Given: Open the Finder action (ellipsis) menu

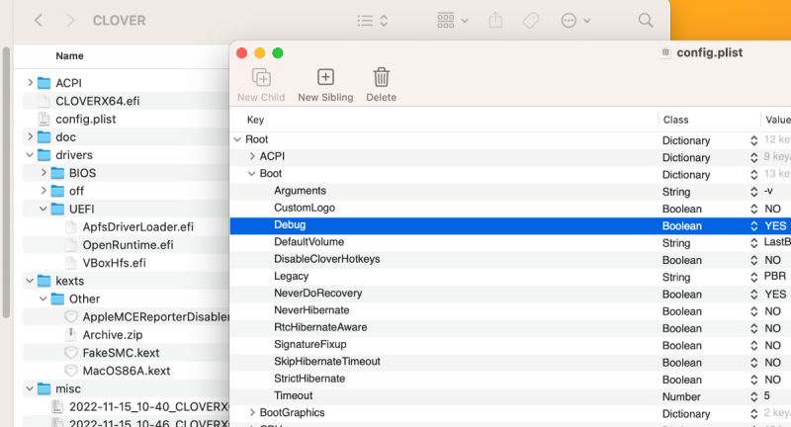Looking at the screenshot, I should point(575,21).
